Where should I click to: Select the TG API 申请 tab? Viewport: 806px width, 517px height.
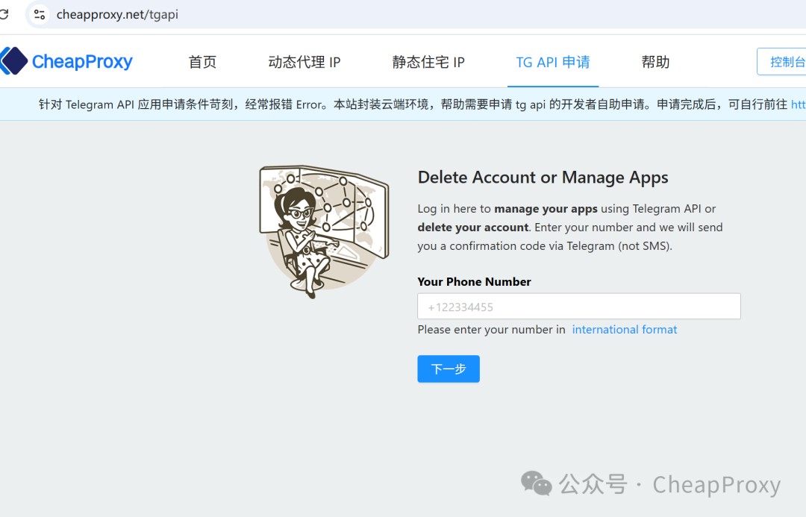[553, 62]
